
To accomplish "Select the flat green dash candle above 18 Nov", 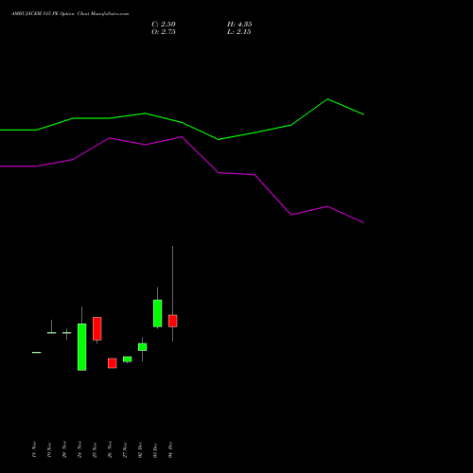I will click(37, 352).
